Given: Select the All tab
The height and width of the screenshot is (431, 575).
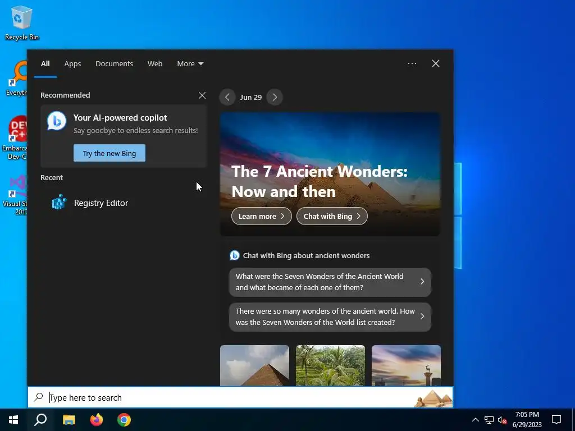Looking at the screenshot, I should (x=45, y=64).
